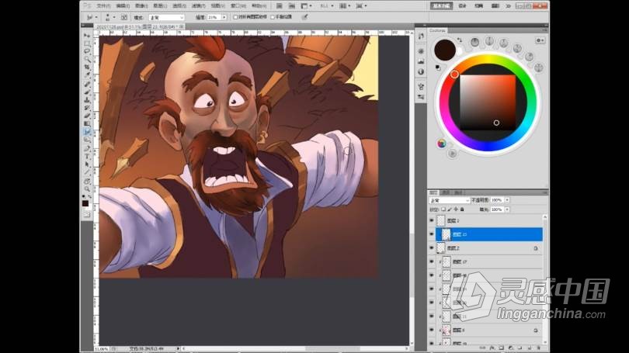Toggle visibility of layer 图层 17
This screenshot has width=629, height=353.
coord(432,261)
